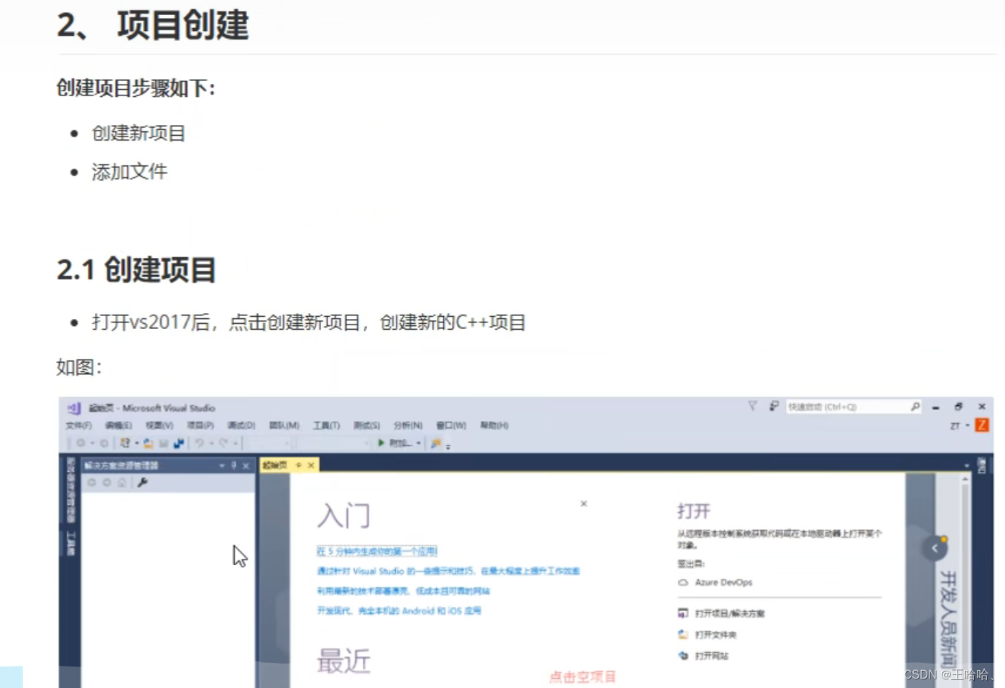Open the Redo history dropdown arrow
Image resolution: width=1005 pixels, height=688 pixels.
(235, 444)
